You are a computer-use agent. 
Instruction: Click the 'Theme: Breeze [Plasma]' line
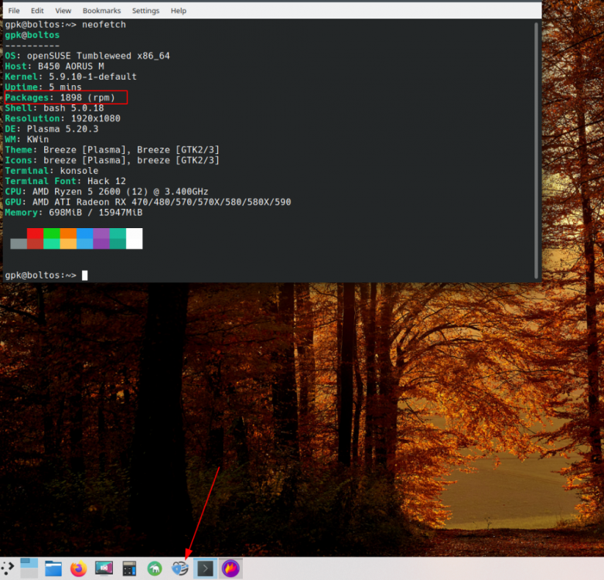click(112, 149)
